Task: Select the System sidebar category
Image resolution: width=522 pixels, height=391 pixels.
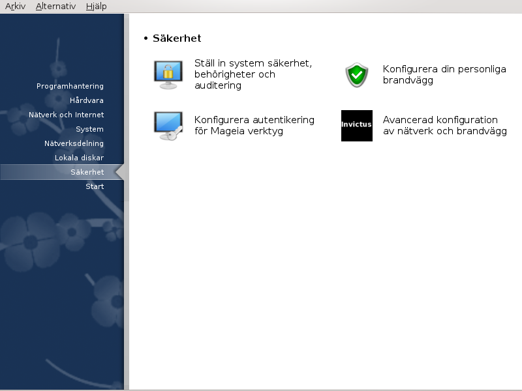Action: [x=89, y=129]
